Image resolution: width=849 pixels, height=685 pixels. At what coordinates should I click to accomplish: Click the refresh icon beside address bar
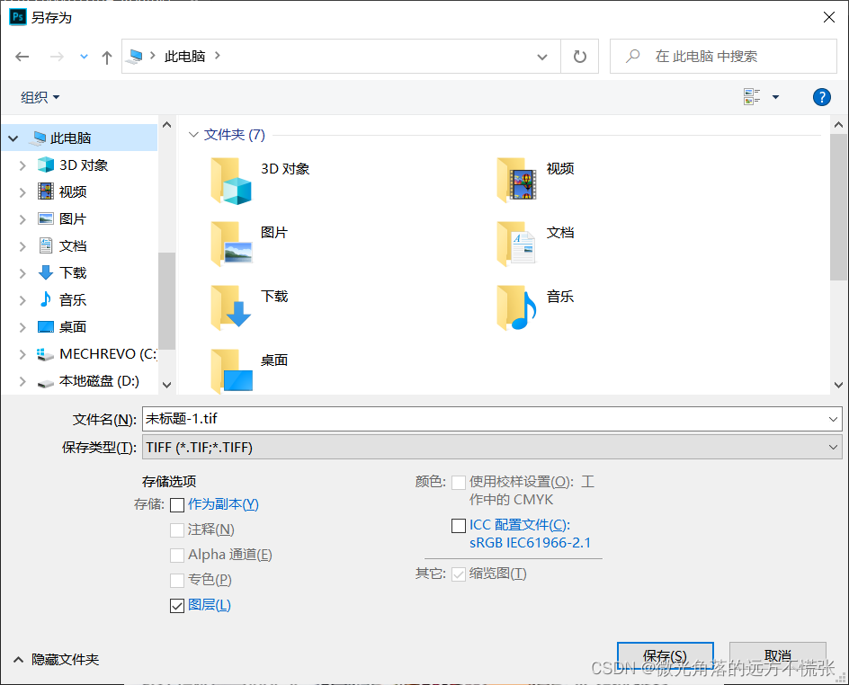tap(579, 56)
